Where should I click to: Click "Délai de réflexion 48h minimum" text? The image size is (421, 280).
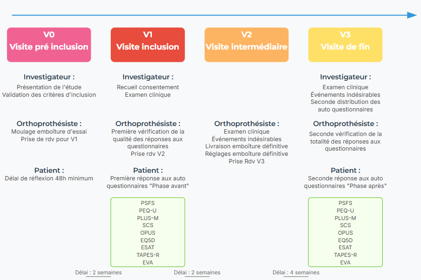tap(49, 178)
